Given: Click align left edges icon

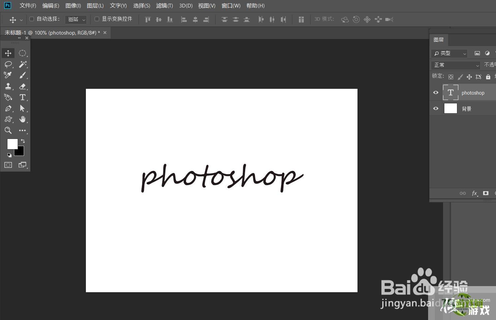Looking at the screenshot, I should (184, 19).
